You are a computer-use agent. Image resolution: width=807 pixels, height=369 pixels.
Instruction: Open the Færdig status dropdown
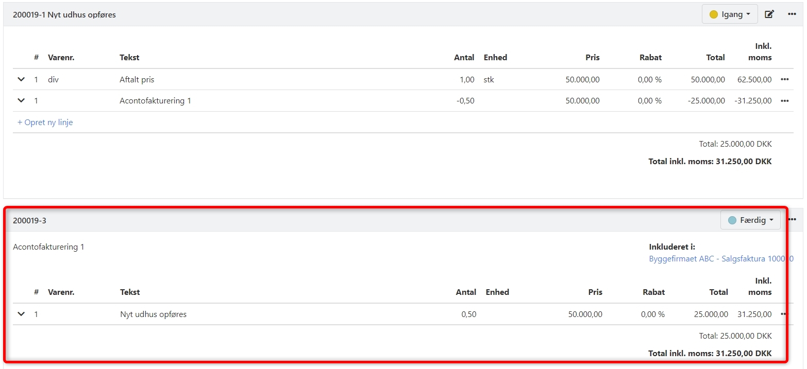750,220
